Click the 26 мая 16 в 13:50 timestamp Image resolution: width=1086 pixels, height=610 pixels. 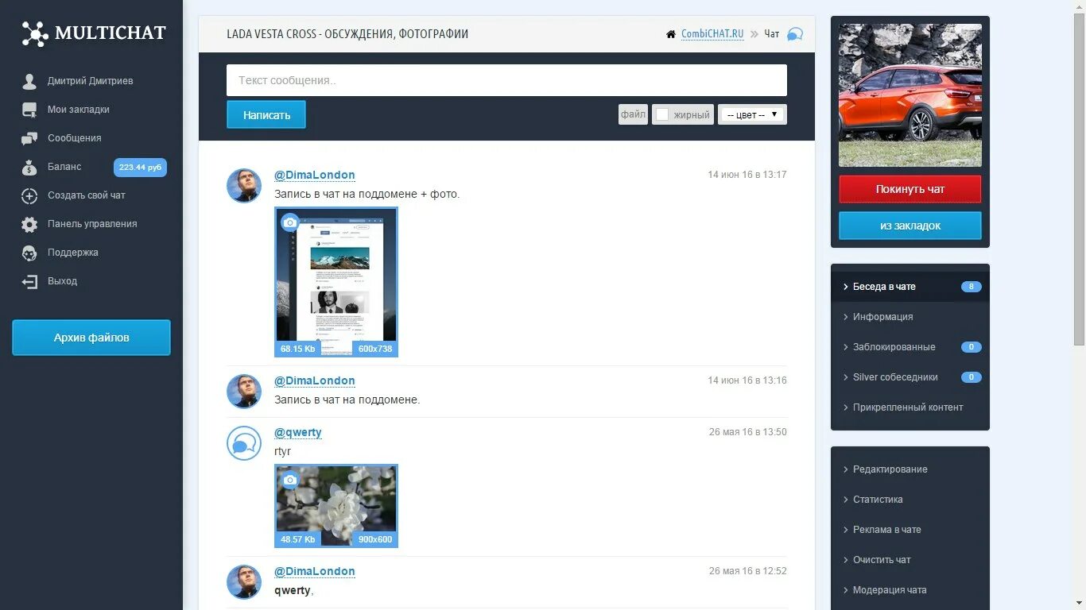coord(748,432)
